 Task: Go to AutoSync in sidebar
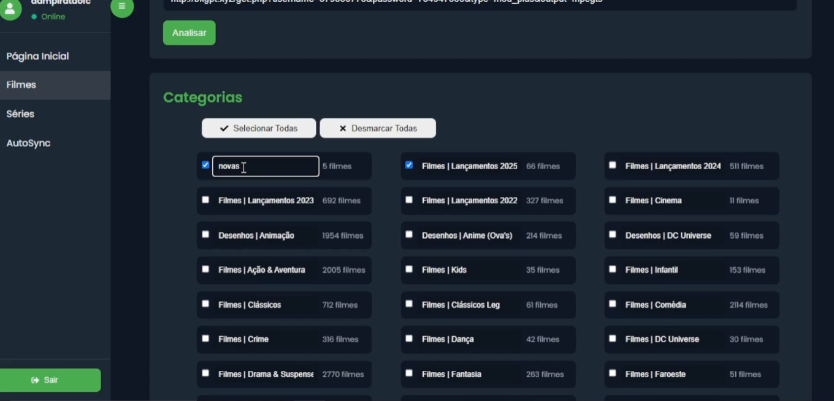pos(28,143)
